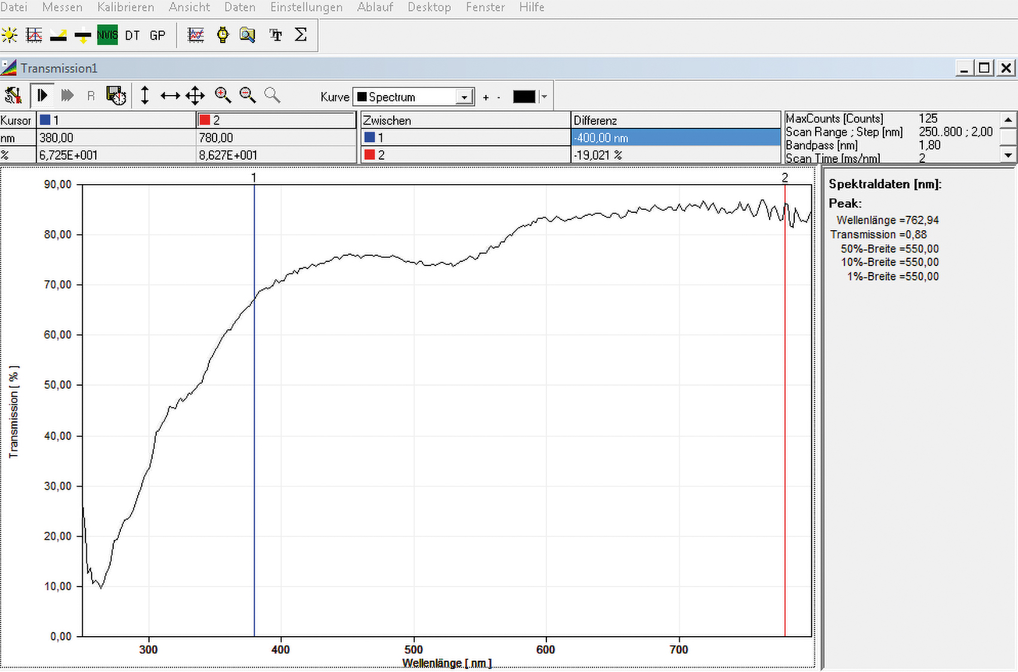1018x672 pixels.
Task: Start single scan with play button
Action: coord(42,96)
